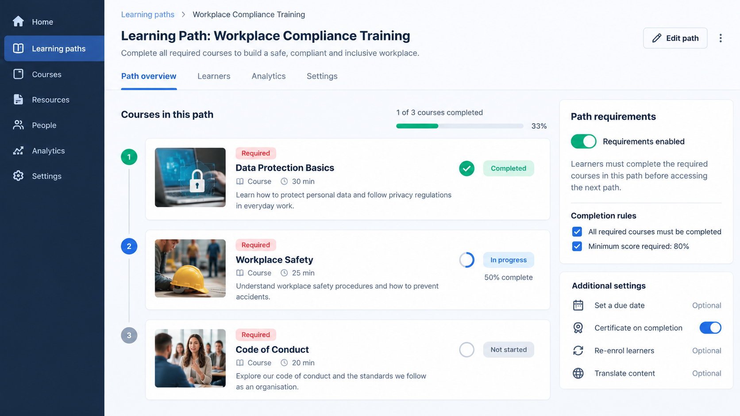Click the Not started status badge
Screen dimensions: 740x416
(509, 350)
